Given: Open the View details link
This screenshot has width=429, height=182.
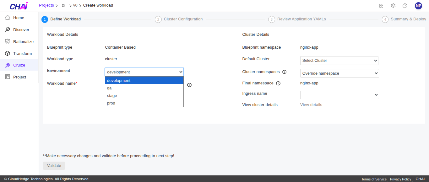Looking at the screenshot, I should click(311, 105).
